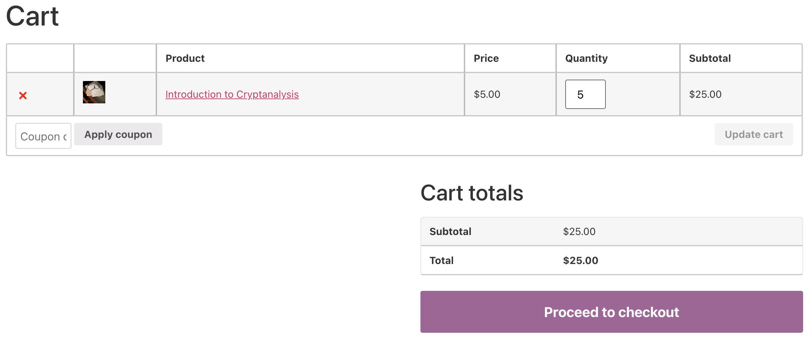Click the Cart totals heading
This screenshot has height=338, width=808.
[x=473, y=192]
